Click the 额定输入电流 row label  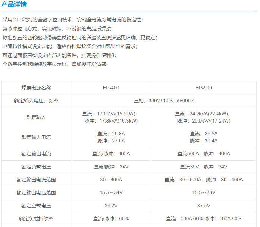pyautogui.click(x=36, y=137)
